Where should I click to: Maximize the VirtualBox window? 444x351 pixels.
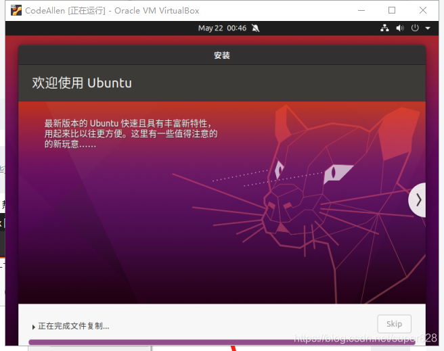[392, 10]
